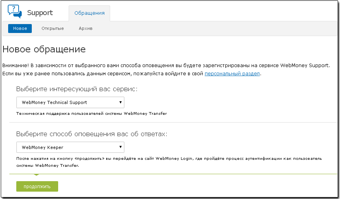Follow the персональный раздел link
Image resolution: width=340 pixels, height=199 pixels.
[232, 74]
